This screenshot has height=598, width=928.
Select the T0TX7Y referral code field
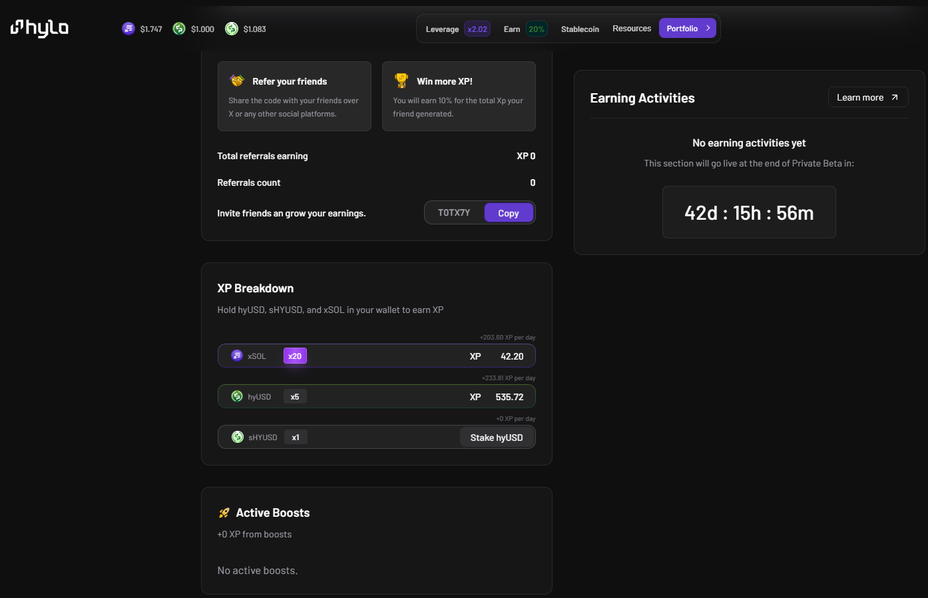tap(454, 212)
